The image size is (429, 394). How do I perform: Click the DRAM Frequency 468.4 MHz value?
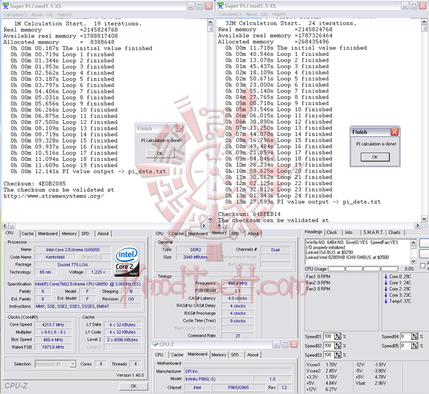[x=238, y=284]
